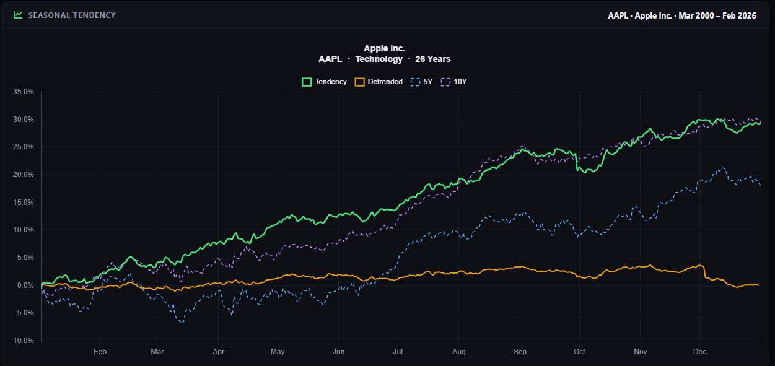The height and width of the screenshot is (366, 775).
Task: Click the blue dashed 5Y legend box
Action: (x=415, y=82)
